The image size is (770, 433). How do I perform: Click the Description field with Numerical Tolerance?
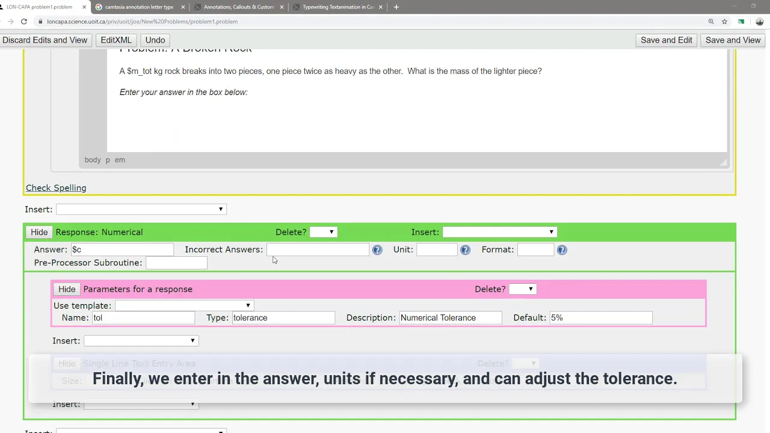coord(451,318)
